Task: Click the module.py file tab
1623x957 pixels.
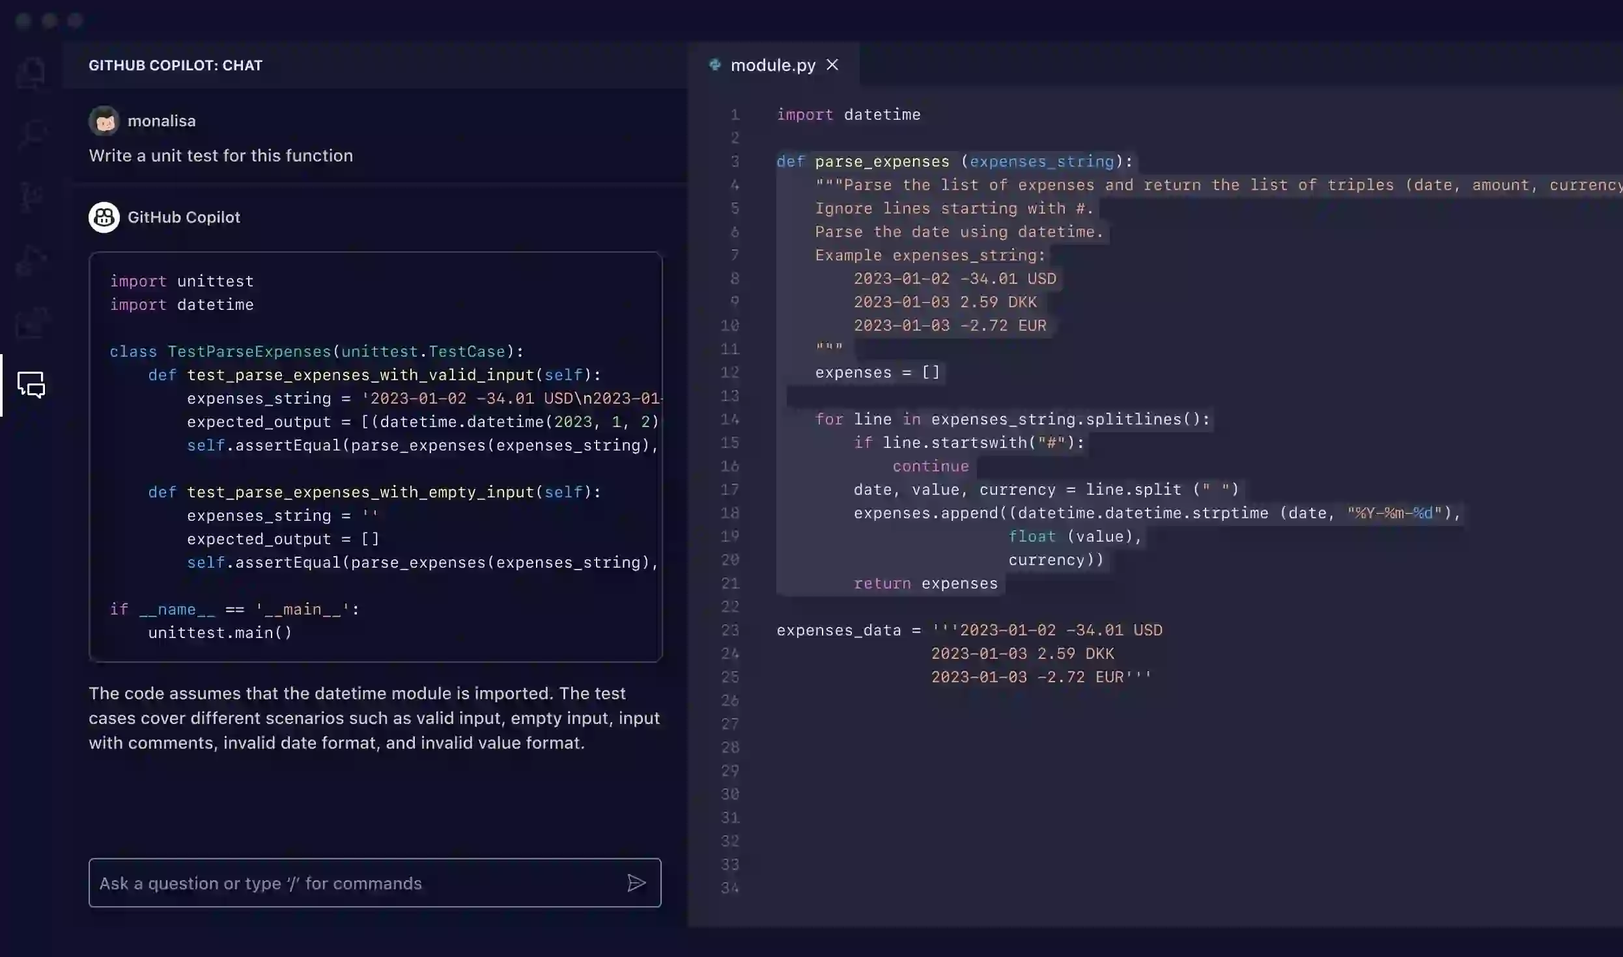Action: (772, 65)
